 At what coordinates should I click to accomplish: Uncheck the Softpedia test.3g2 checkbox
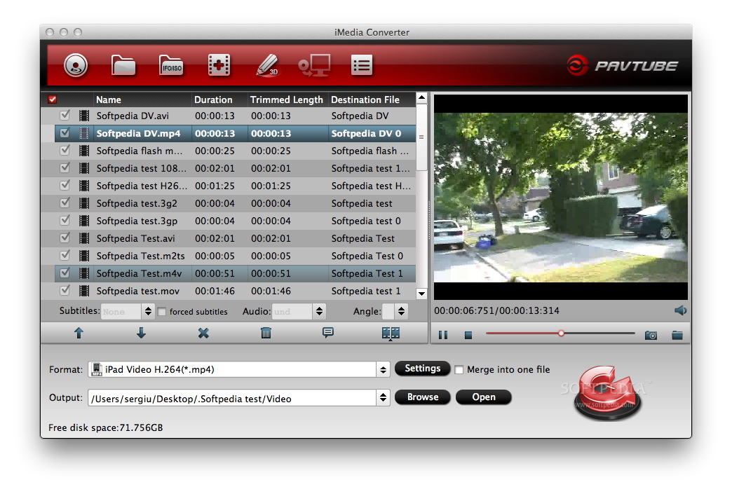point(65,203)
